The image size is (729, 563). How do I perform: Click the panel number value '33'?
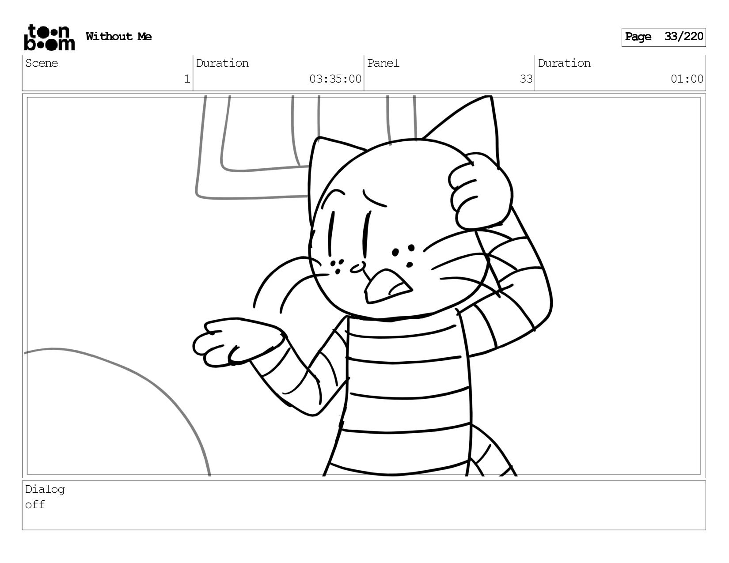(x=526, y=79)
